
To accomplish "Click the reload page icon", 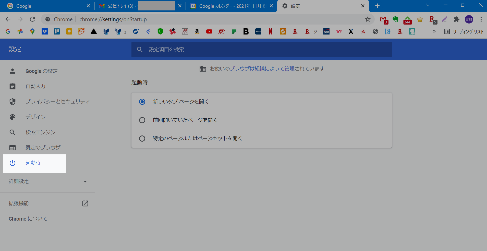I will pyautogui.click(x=32, y=19).
